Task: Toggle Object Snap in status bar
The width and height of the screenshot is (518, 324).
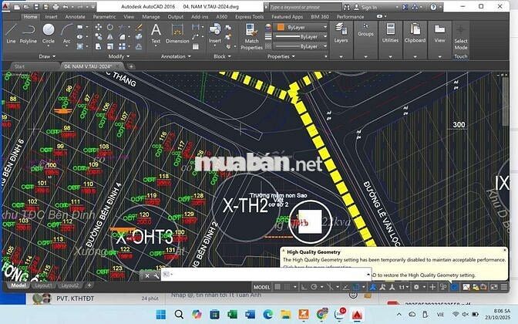Action: click(355, 287)
